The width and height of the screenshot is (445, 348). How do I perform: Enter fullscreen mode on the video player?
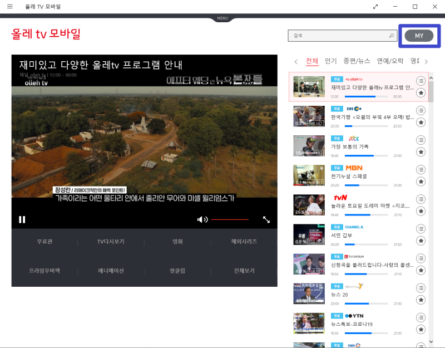[266, 219]
